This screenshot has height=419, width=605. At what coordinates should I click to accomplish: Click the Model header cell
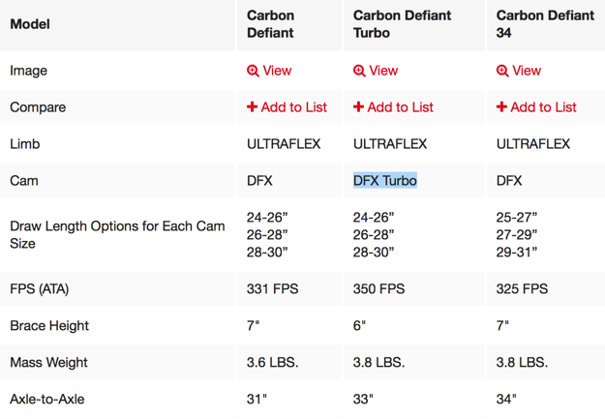[30, 24]
